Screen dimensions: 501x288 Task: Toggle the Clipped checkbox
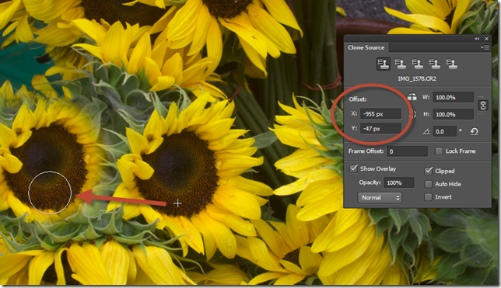(x=429, y=171)
